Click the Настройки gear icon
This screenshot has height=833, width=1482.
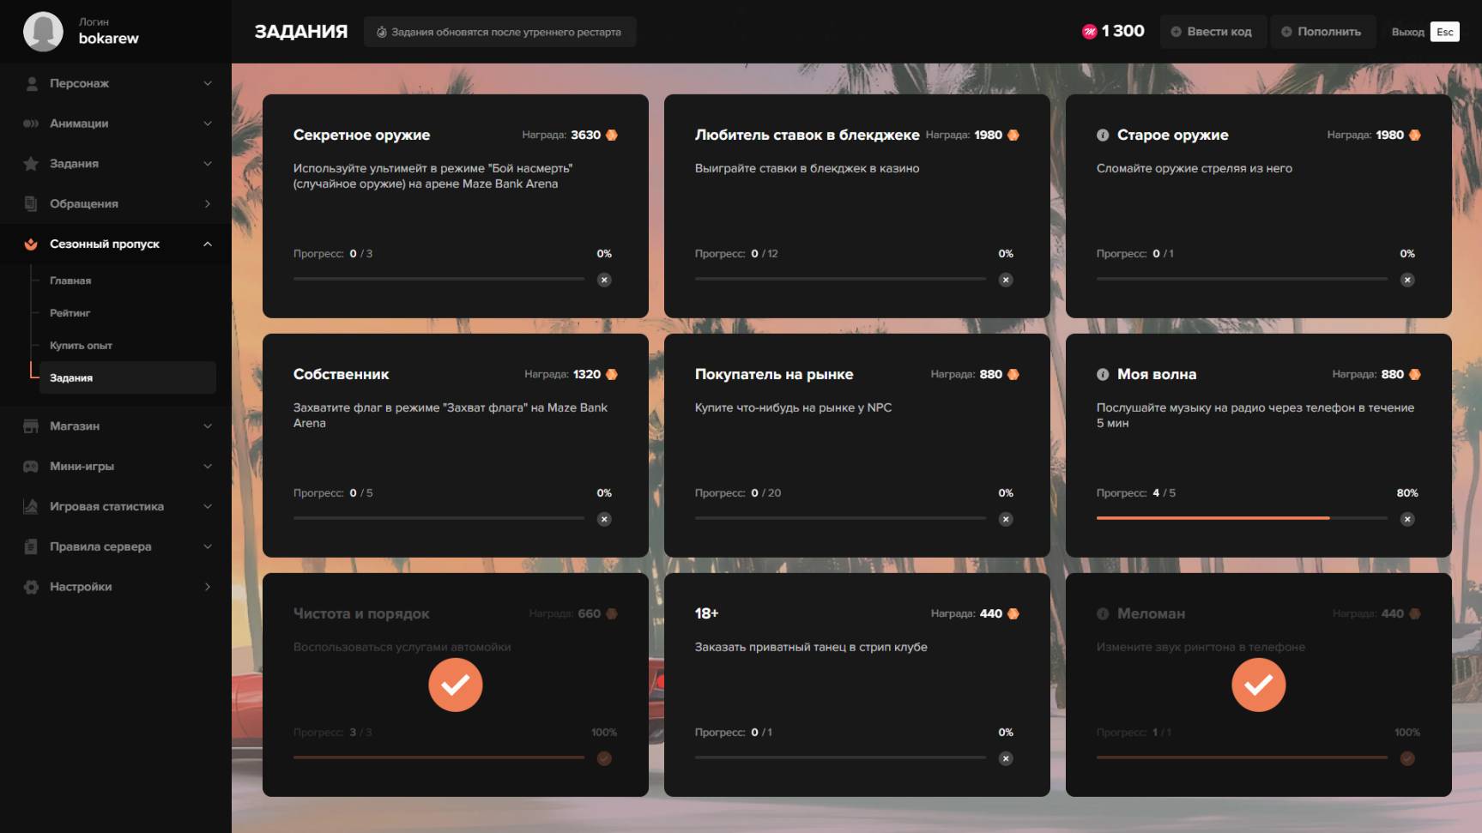point(31,587)
